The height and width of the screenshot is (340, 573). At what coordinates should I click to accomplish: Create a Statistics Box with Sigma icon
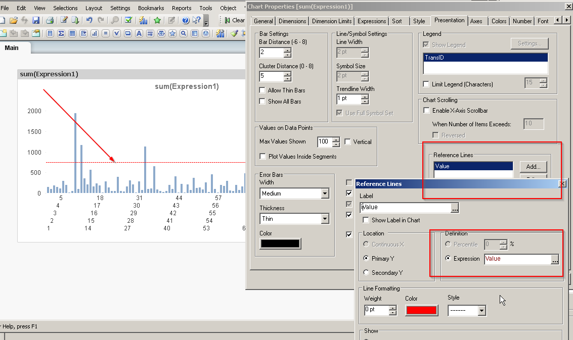point(61,33)
